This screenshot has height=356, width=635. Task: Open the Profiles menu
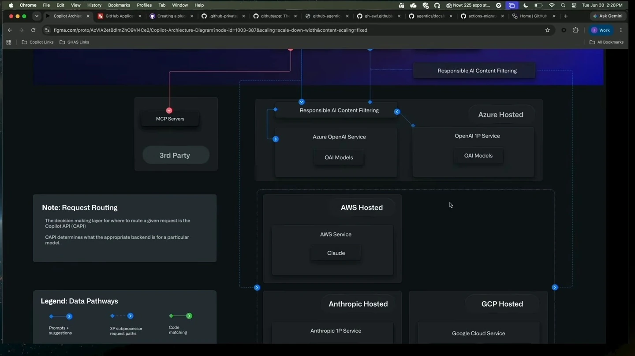click(x=144, y=5)
